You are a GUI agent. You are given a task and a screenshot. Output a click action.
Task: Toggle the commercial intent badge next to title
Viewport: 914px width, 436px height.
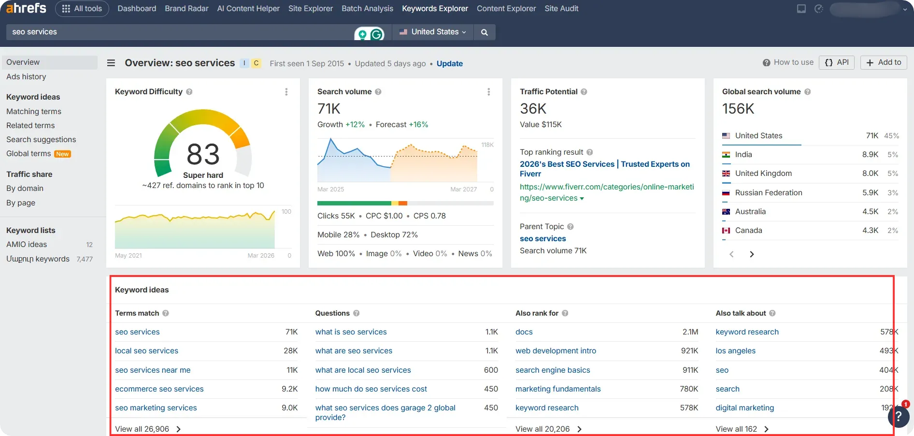[256, 63]
